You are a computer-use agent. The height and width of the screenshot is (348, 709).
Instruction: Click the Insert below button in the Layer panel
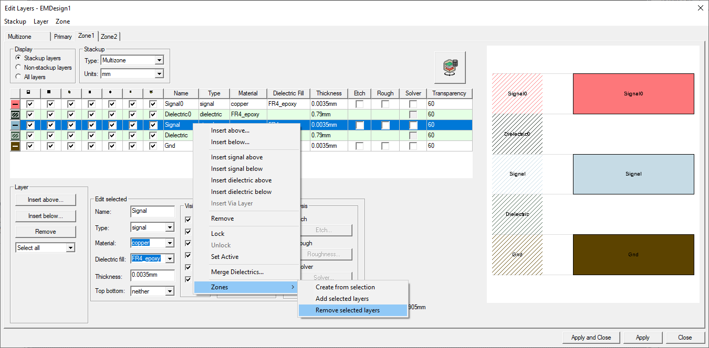point(45,215)
